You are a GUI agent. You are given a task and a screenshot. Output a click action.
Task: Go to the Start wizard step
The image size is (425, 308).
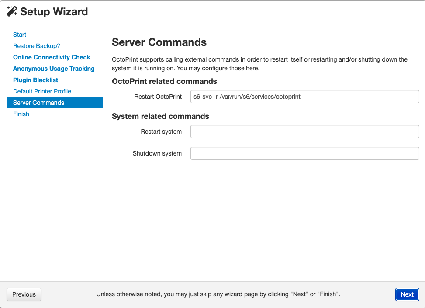click(x=20, y=35)
